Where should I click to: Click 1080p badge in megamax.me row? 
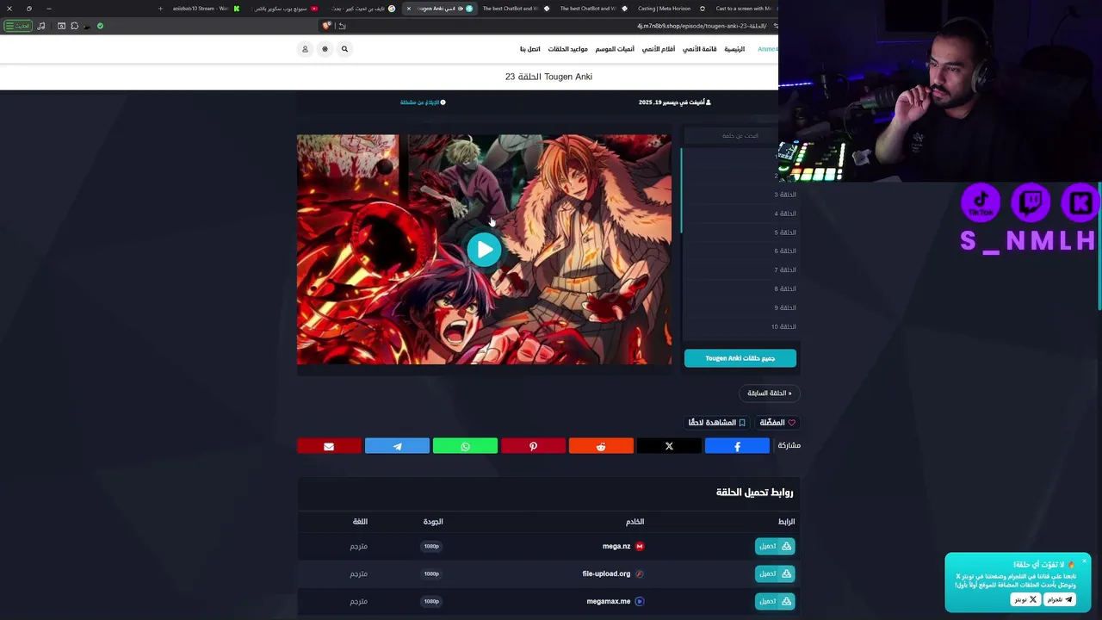431,601
